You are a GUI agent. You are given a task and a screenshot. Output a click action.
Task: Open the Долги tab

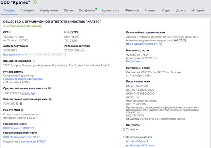[x=181, y=10]
